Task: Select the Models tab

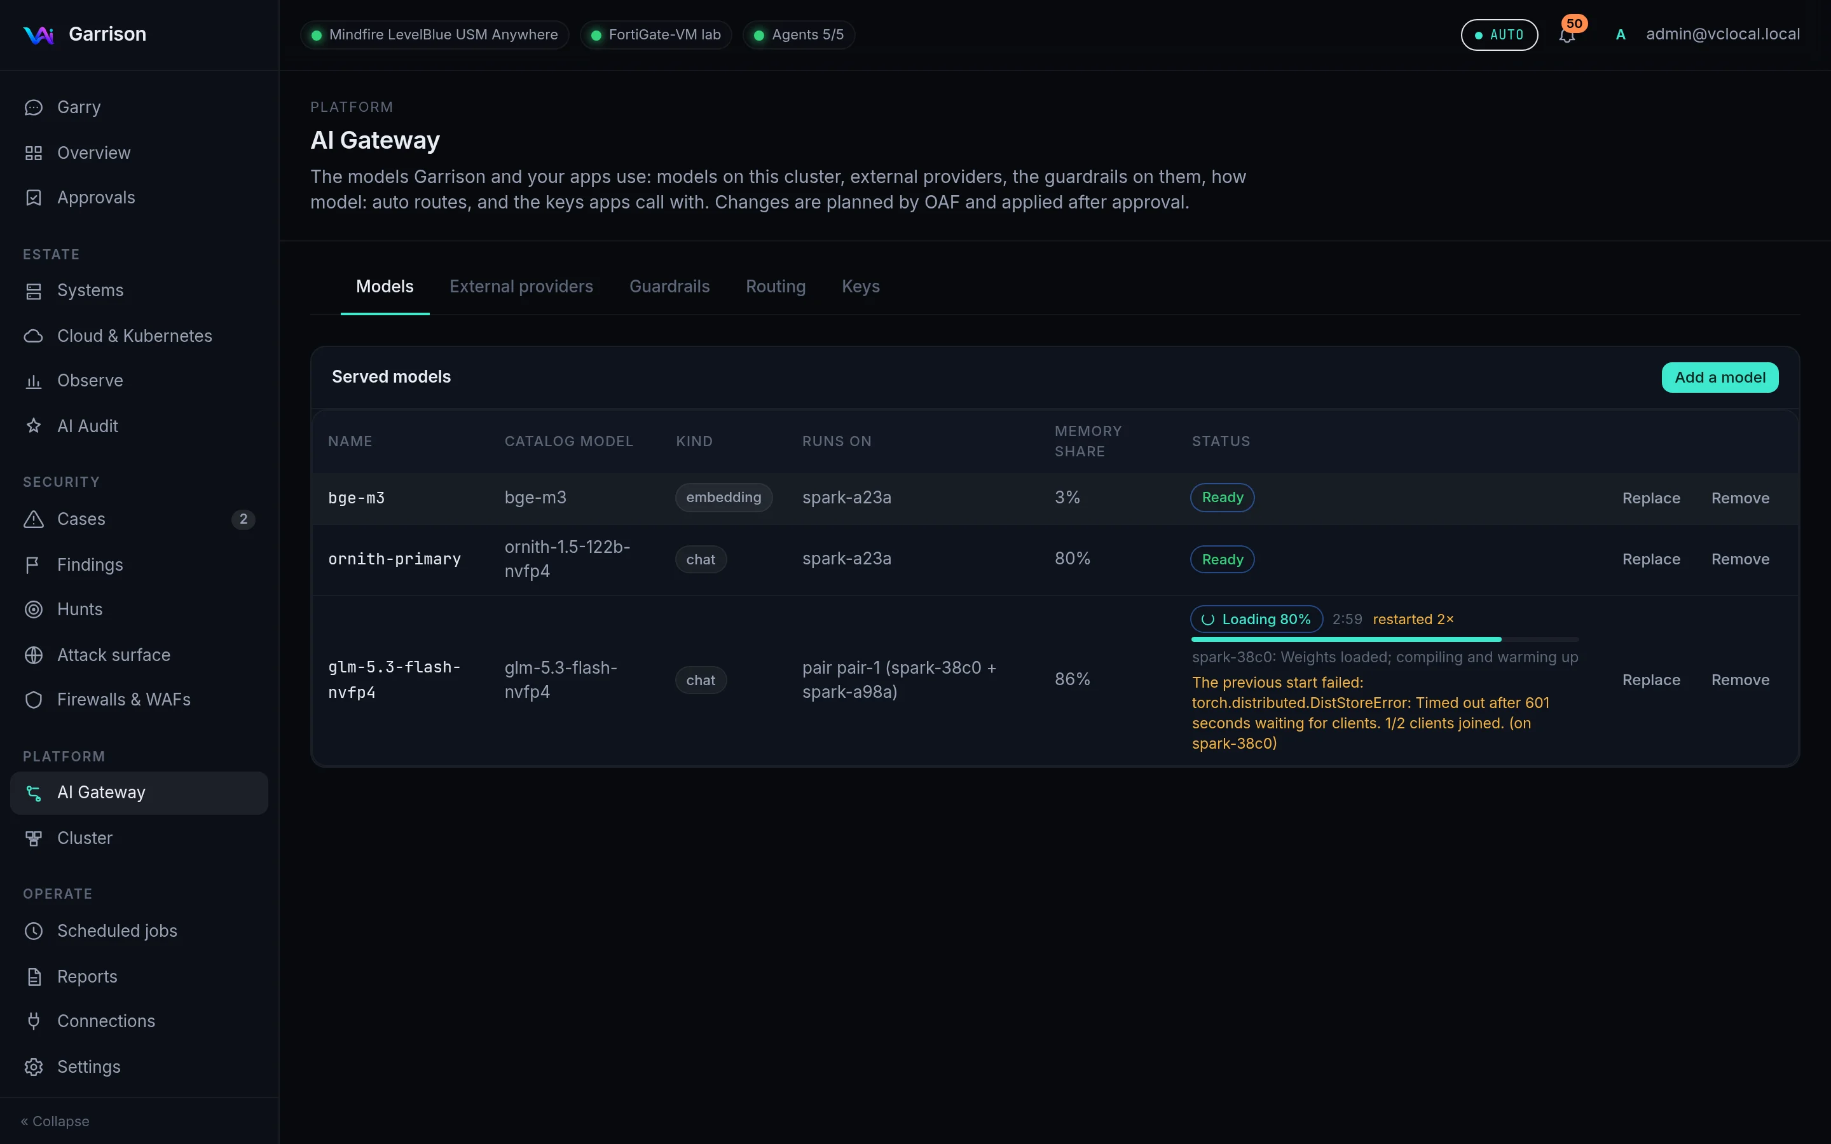Action: coord(385,287)
